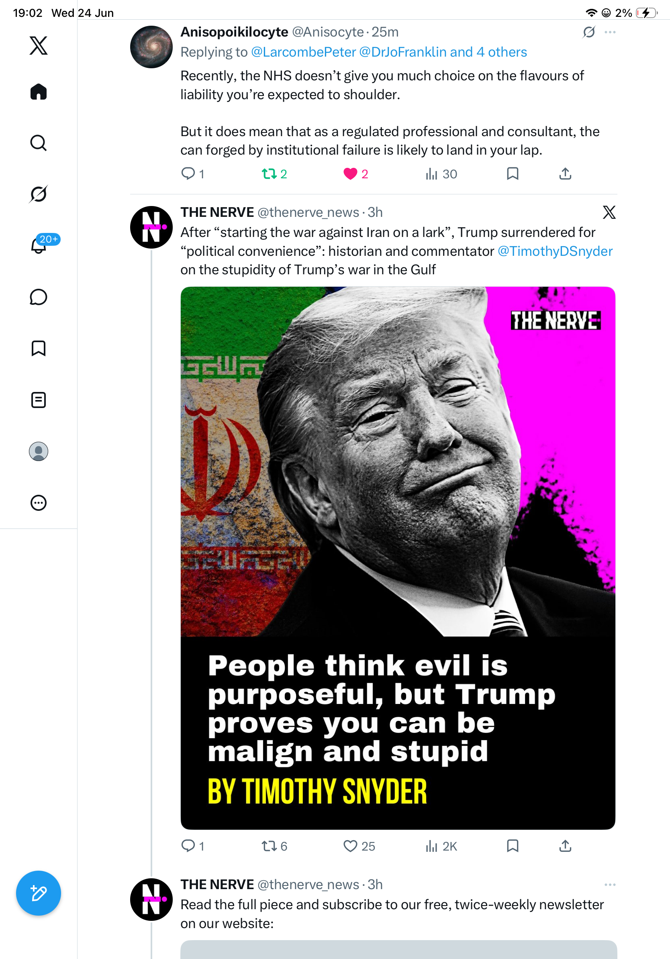Open Notifications bell with 20+ badge
Image resolution: width=670 pixels, height=959 pixels.
[39, 245]
